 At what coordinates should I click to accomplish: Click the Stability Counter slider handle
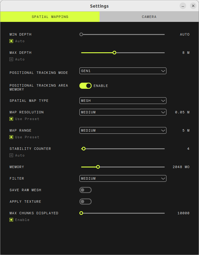(84, 149)
